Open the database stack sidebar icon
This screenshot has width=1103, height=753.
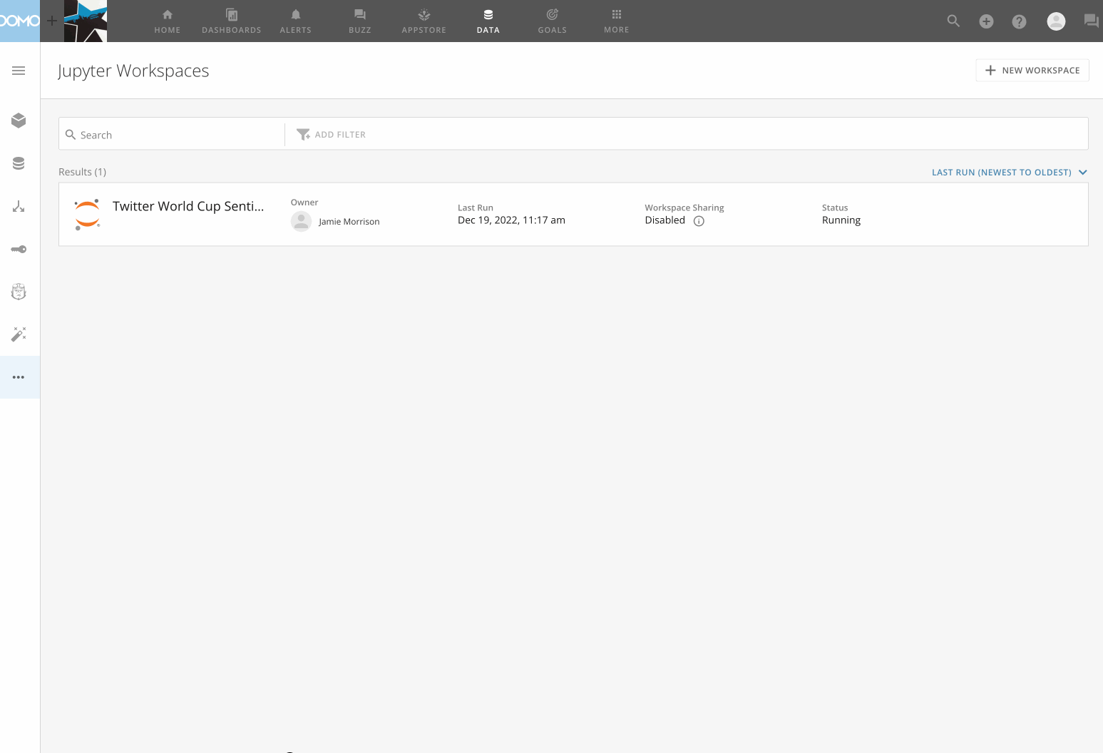pos(19,163)
